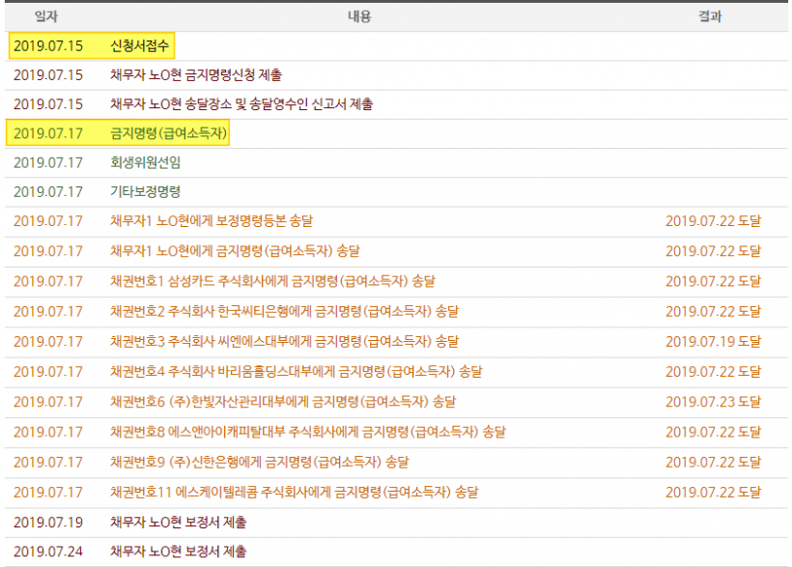The width and height of the screenshot is (792, 567).
Task: Click 채권번호2 한국씨티은행 송달 entry
Action: [284, 311]
